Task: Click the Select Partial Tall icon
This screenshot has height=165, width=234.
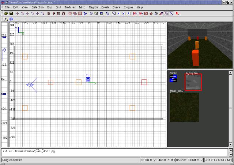Action: pos(58,14)
